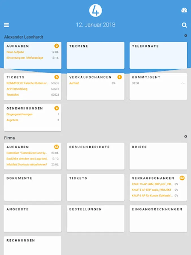Screen dimensions: 191x255
Task: Open task 'Backlinks checken und Logo änd.'
Action: point(27,159)
